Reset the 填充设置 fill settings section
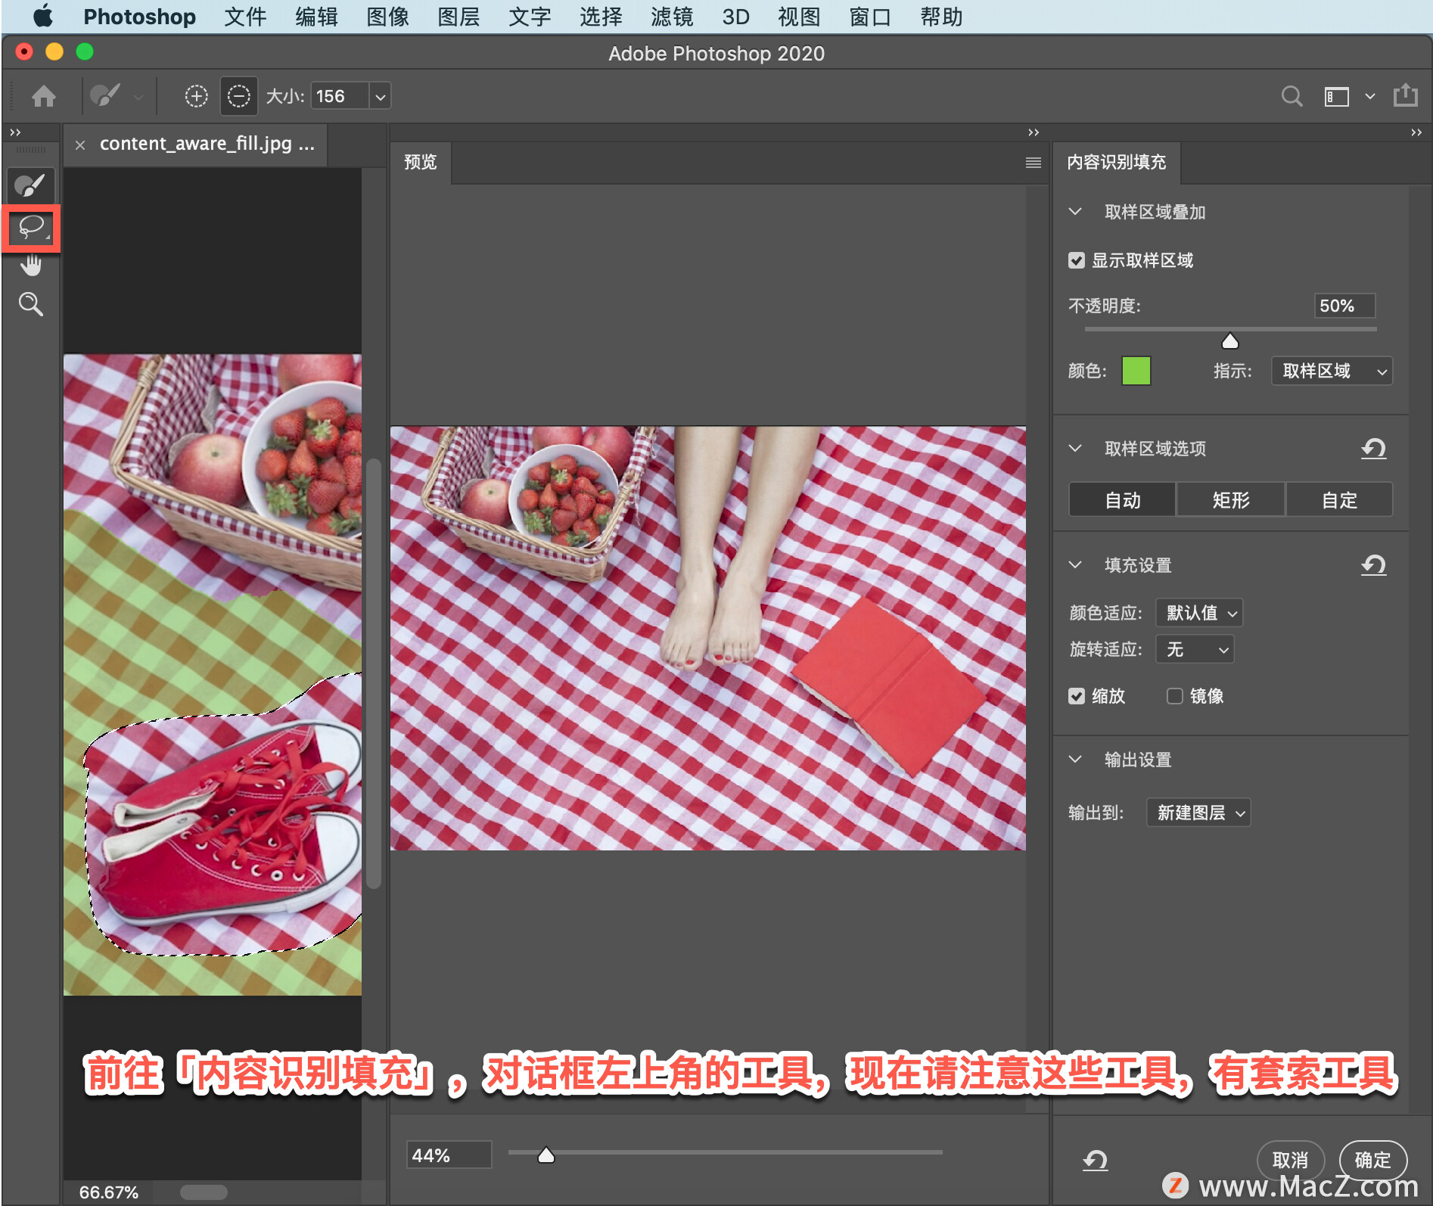Viewport: 1433px width, 1206px height. pyautogui.click(x=1373, y=565)
